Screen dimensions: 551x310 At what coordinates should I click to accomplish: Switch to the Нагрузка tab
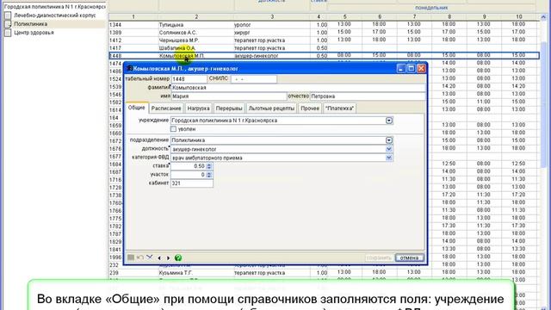(199, 108)
